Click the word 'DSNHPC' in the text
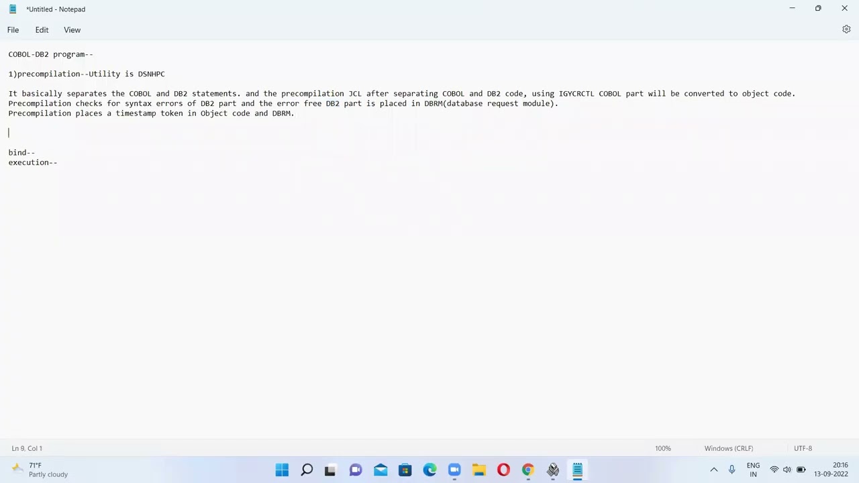The height and width of the screenshot is (483, 859). point(151,74)
